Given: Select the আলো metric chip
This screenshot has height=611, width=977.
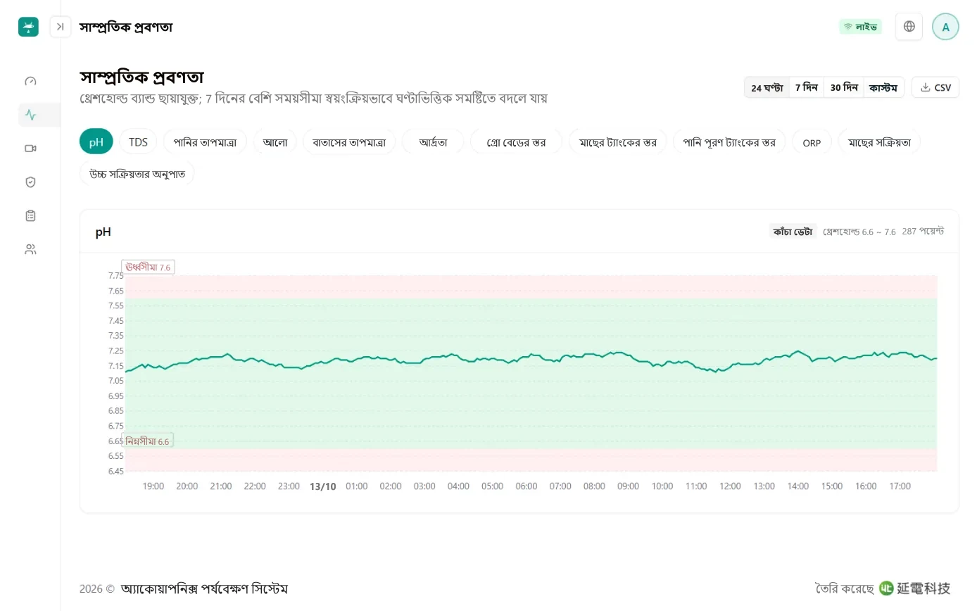Looking at the screenshot, I should click(x=275, y=142).
